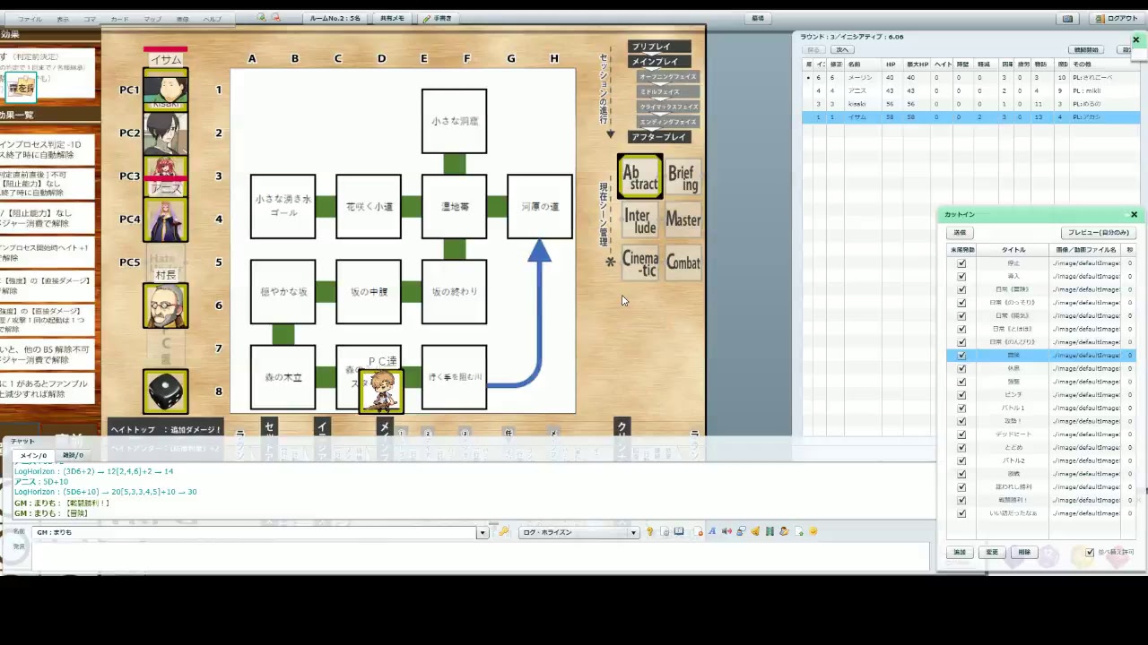The width and height of the screenshot is (1148, 645).
Task: Click the Abstract scene card
Action: pos(640,176)
